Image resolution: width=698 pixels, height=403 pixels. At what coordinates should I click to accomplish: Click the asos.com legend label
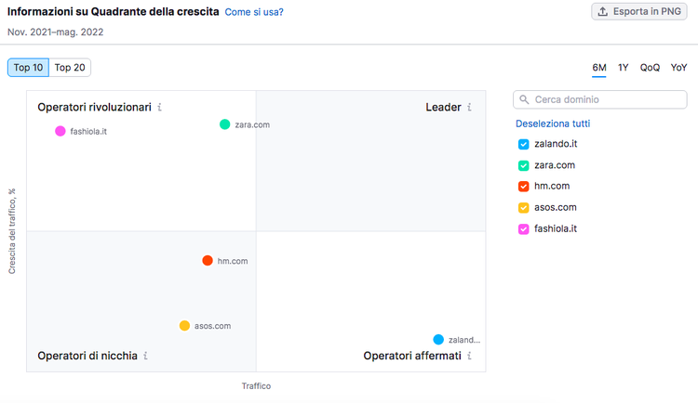556,207
